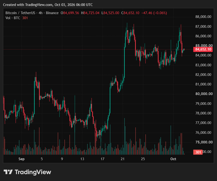Click the high value H84,725.04
This screenshot has height=181, width=217.
[90, 13]
